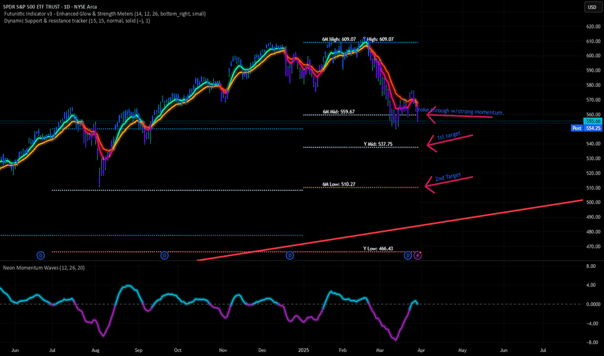The width and height of the screenshot is (604, 356).
Task: Open the USD currency selector
Action: pos(592,7)
